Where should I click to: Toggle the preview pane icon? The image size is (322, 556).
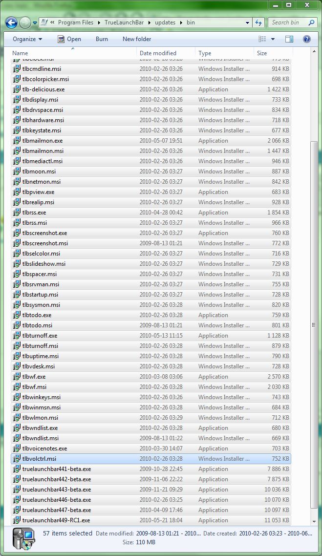point(289,39)
